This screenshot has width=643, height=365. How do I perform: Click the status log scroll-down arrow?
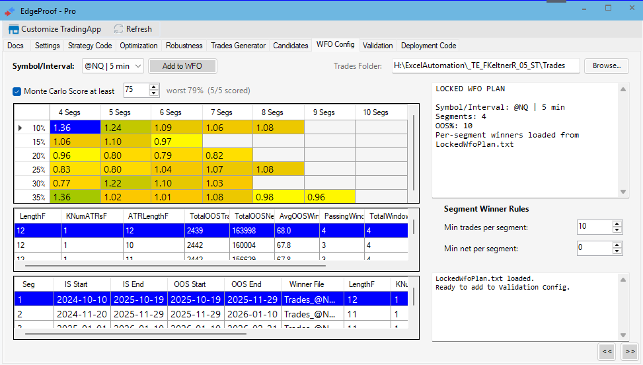pyautogui.click(x=623, y=335)
